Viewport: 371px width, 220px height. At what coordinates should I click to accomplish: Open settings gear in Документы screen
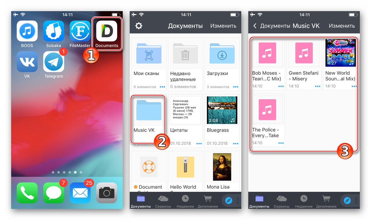[139, 26]
